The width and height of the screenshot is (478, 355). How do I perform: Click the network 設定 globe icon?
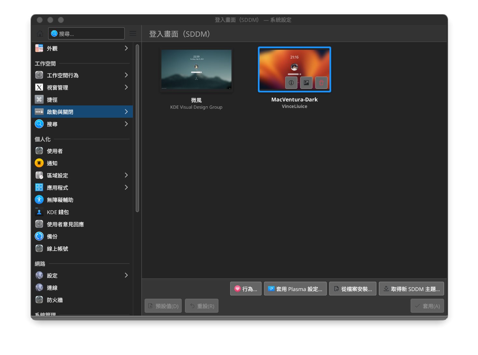click(39, 275)
